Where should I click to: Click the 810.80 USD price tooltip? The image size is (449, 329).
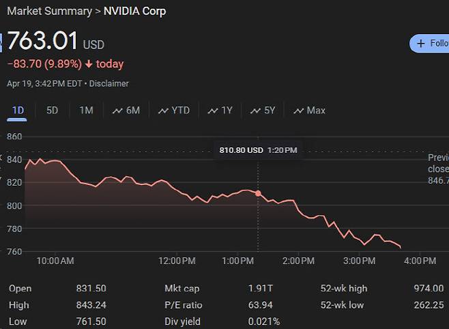(x=258, y=150)
